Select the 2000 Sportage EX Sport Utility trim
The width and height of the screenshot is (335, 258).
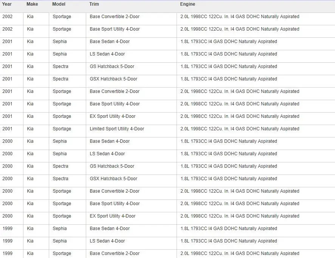tap(113, 216)
